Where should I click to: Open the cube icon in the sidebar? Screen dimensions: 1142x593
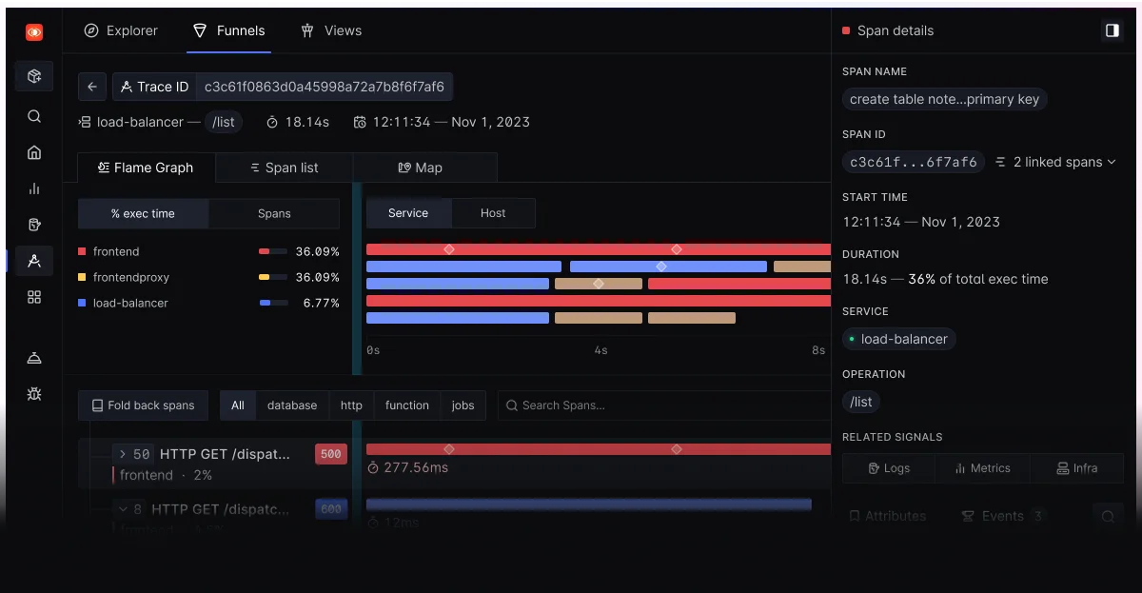[34, 76]
